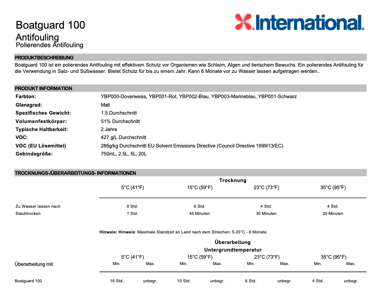Viewport: 383px width, 292px height.
Task: Select the Spezifisches Gewicht label
Action: (43, 113)
